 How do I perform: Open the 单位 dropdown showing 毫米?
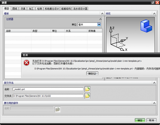click(x=89, y=24)
